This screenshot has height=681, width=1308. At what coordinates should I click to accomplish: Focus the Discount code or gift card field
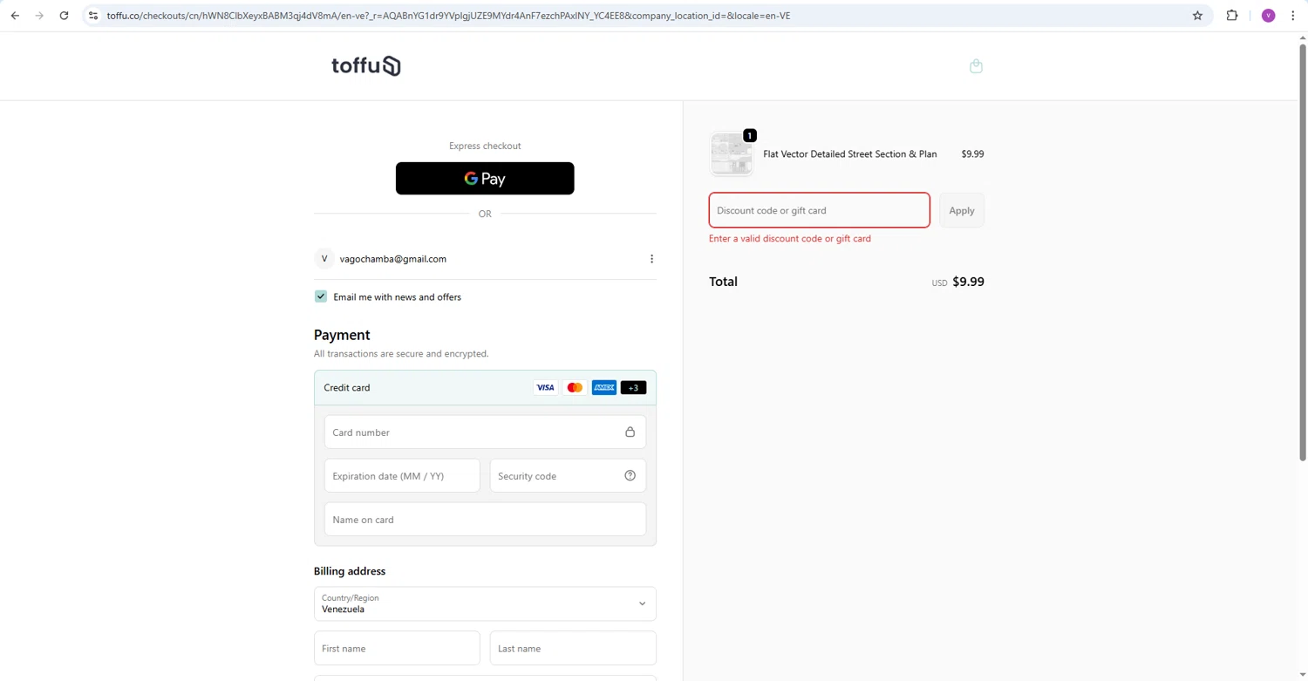pos(820,210)
